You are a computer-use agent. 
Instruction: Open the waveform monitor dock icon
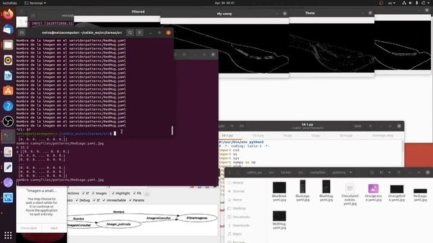click(x=8, y=198)
